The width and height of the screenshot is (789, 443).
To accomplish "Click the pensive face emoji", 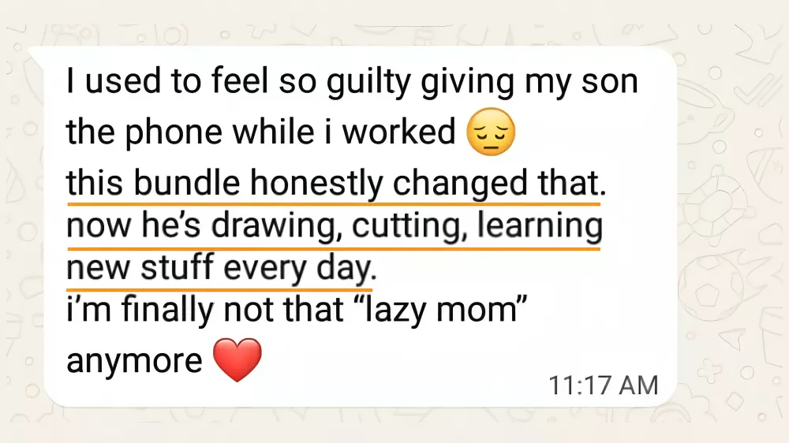I will [491, 133].
